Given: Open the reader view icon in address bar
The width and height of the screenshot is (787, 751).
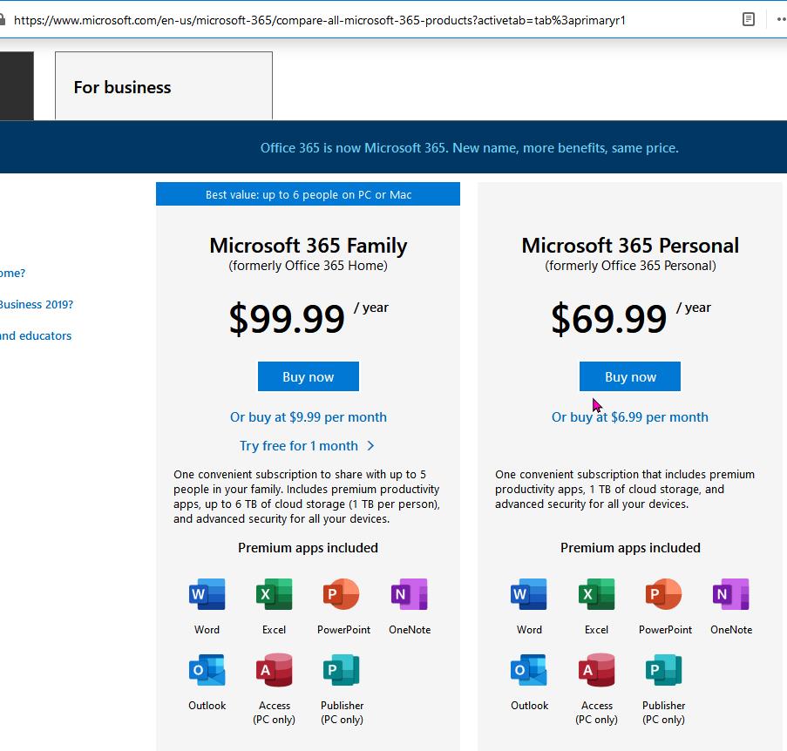Looking at the screenshot, I should click(x=749, y=19).
